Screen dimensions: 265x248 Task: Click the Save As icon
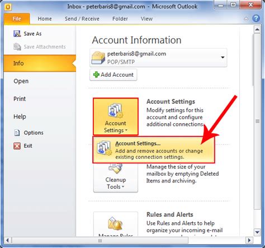click(x=17, y=34)
